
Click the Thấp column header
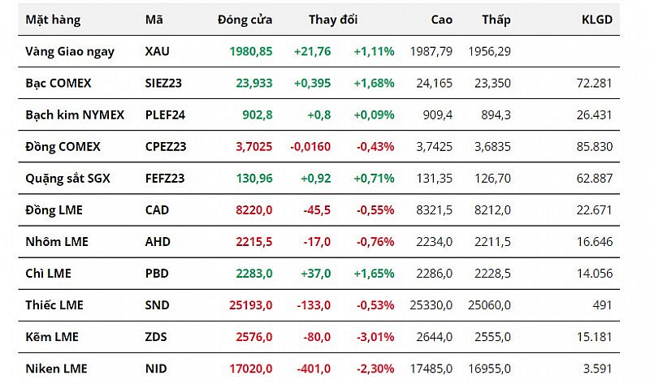tap(496, 19)
